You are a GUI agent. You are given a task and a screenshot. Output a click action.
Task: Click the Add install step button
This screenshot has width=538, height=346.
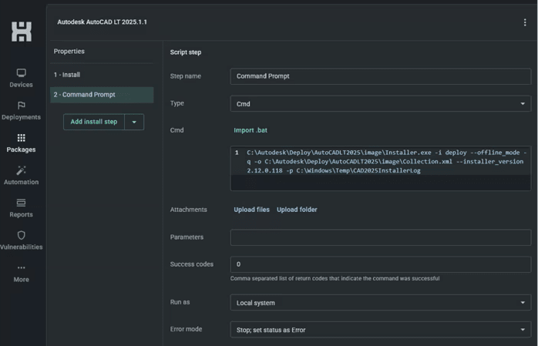click(94, 122)
